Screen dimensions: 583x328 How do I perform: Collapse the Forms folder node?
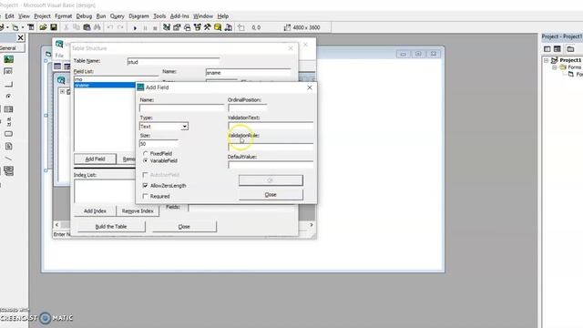555,67
